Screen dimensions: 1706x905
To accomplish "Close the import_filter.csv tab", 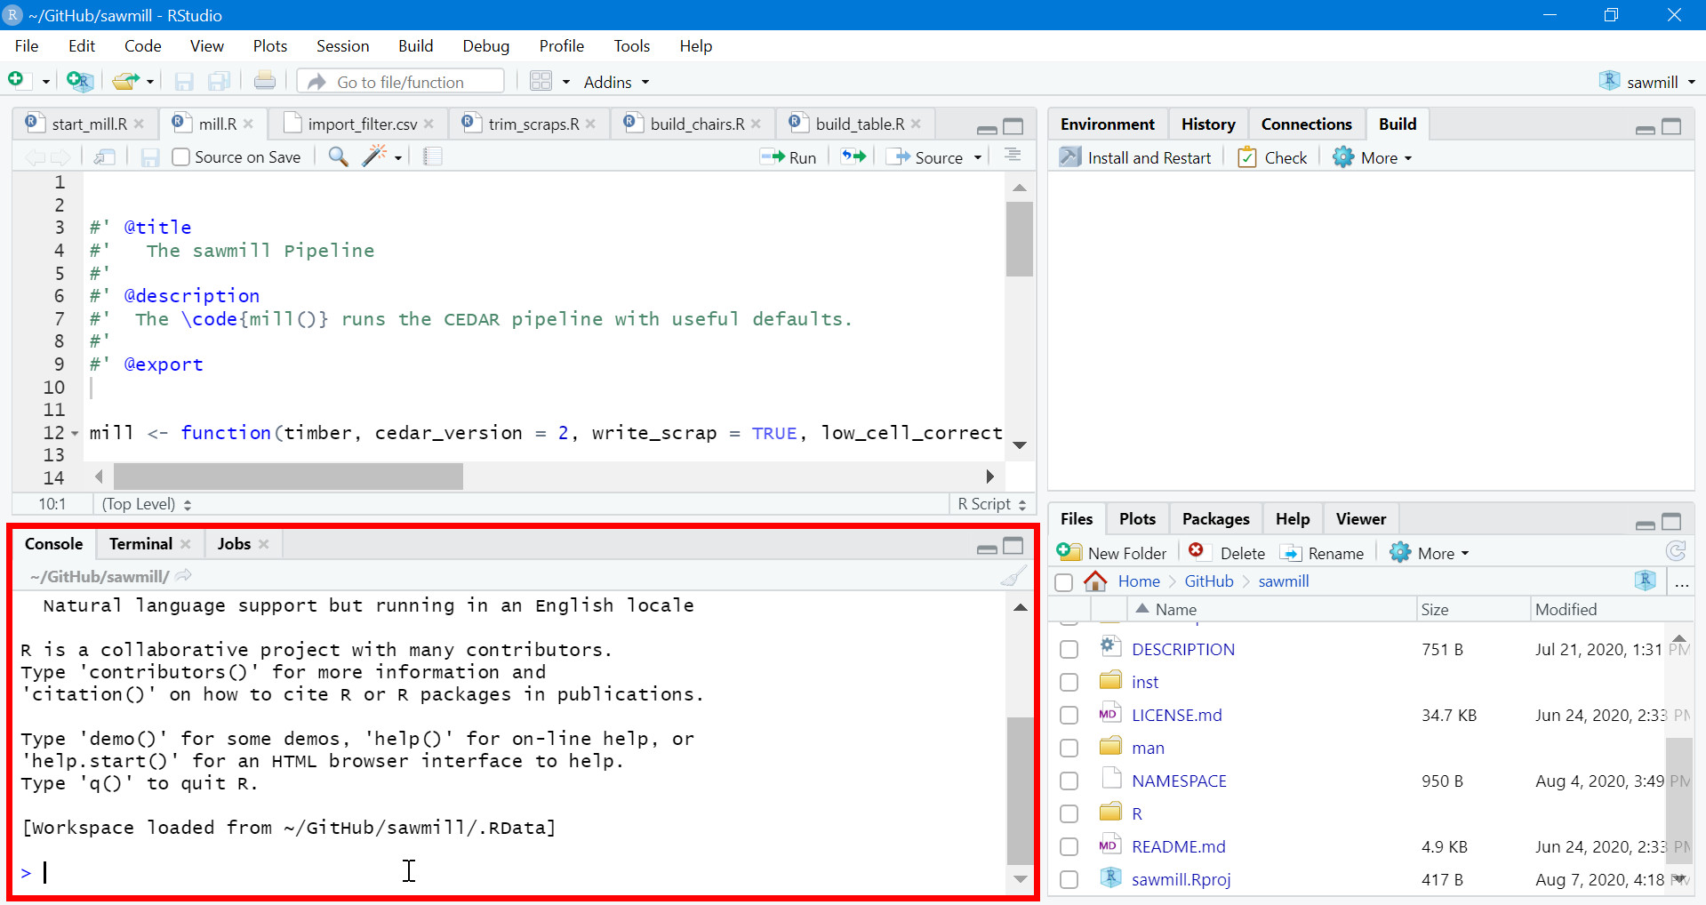I will click(429, 124).
